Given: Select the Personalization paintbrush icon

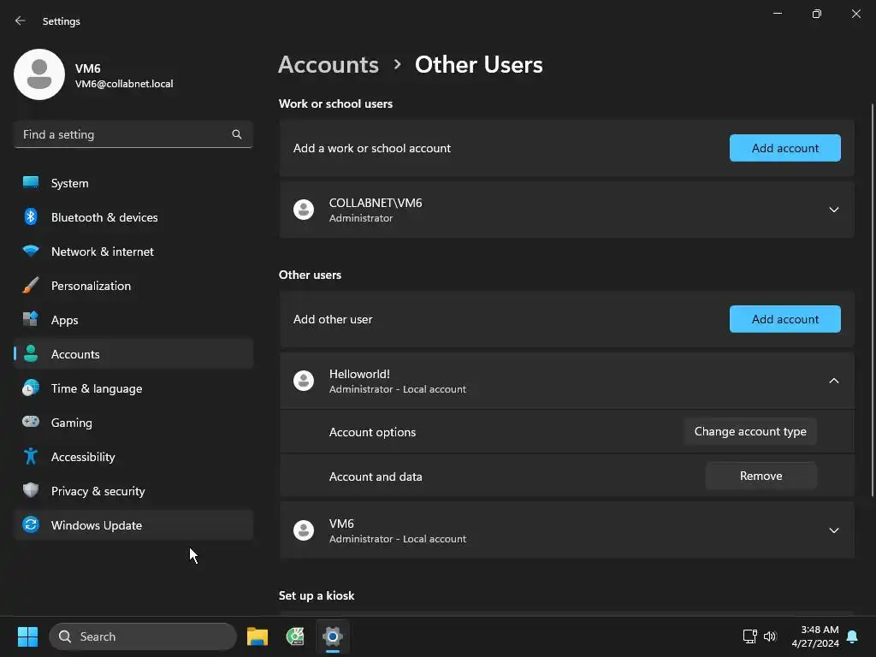Looking at the screenshot, I should (x=31, y=286).
